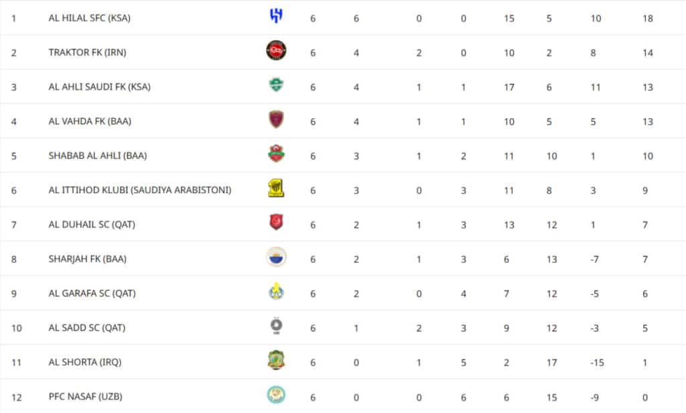Screen dimensions: 686x413
Task: Click the Al Sadd SC crest
Action: tap(276, 327)
